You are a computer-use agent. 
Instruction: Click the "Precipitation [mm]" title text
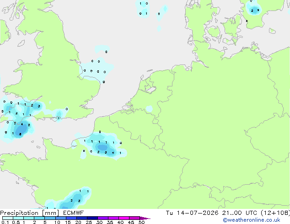point(30,213)
